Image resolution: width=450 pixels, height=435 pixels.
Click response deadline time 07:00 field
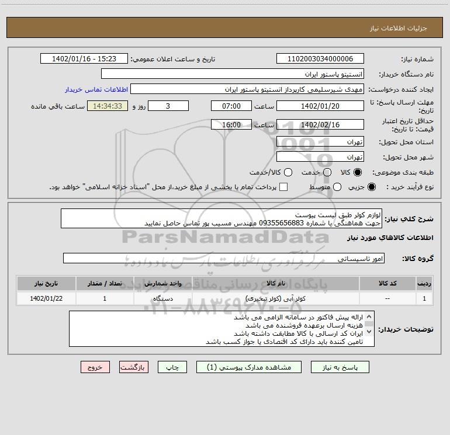point(231,106)
